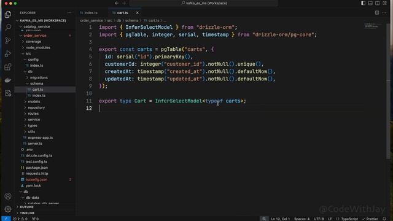Click Prettier status bar item
Screen dimensions: 393x221
tap(370, 219)
